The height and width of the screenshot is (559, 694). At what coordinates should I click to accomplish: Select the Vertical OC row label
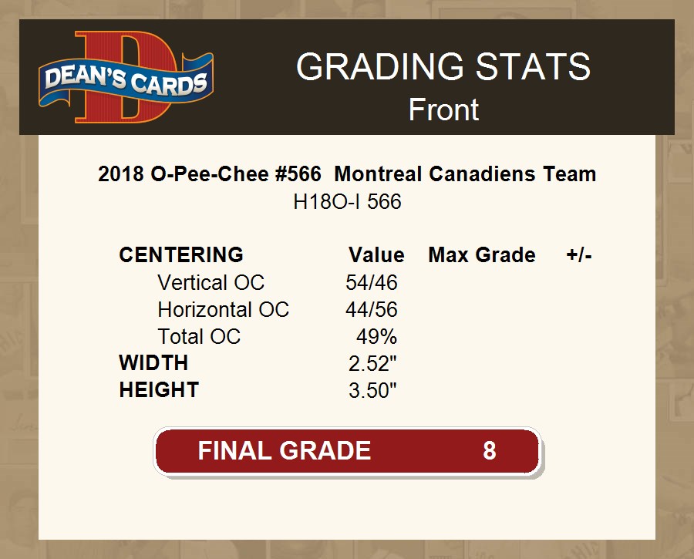tap(211, 283)
